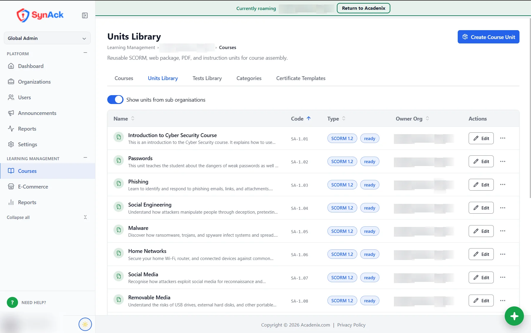Click the green plus floating button

coord(514,316)
